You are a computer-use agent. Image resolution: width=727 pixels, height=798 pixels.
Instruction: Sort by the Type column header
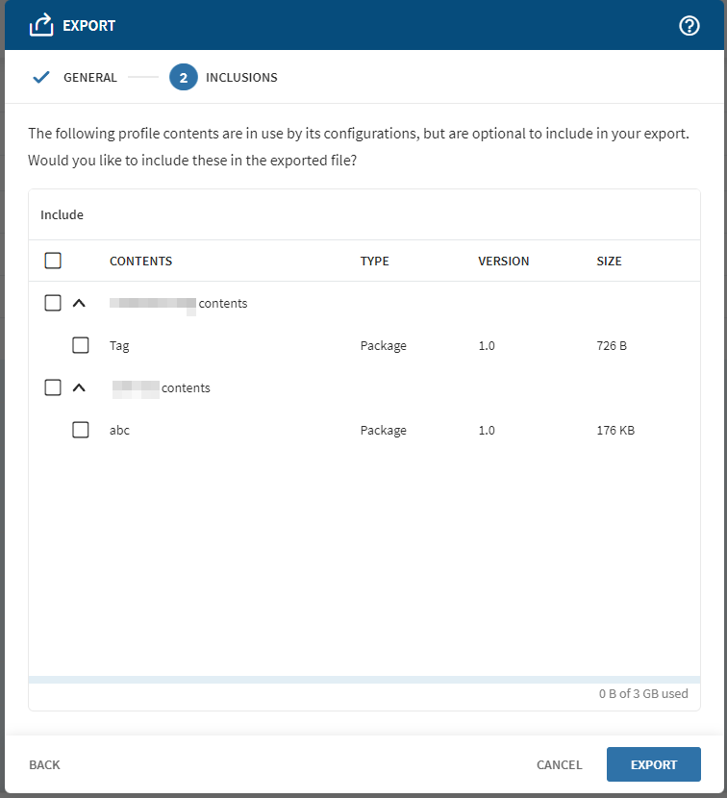coord(374,261)
